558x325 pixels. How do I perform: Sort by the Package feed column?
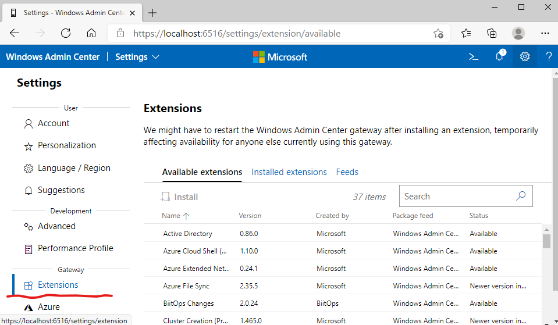[x=413, y=216]
